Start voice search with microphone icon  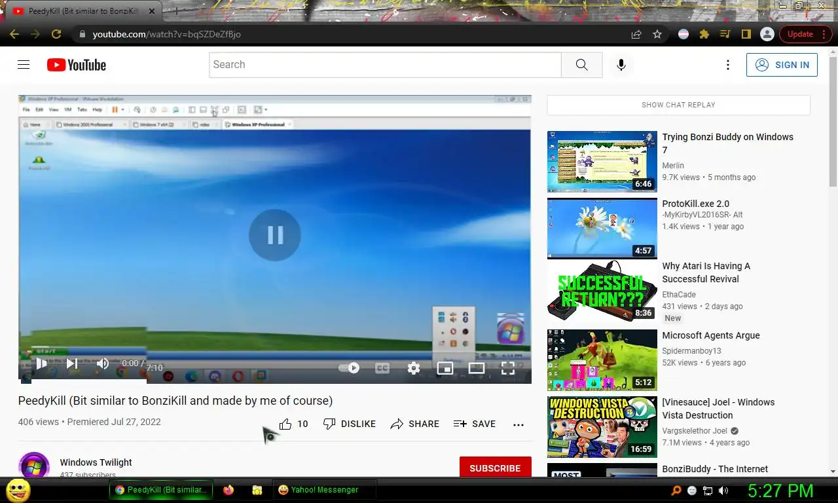(x=621, y=64)
